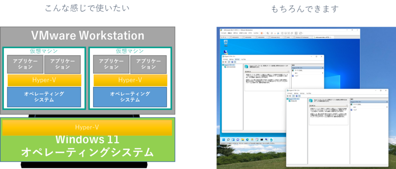
Task: Select PENELOPE server node in front Hyper-V tree
Action: (x=293, y=101)
